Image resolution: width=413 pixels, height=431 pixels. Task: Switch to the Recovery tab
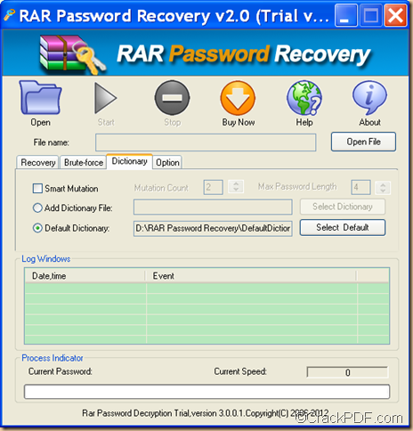pos(38,162)
